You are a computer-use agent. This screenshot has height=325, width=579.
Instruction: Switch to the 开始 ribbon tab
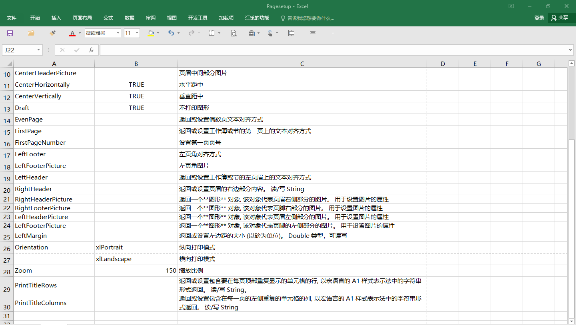[35, 18]
